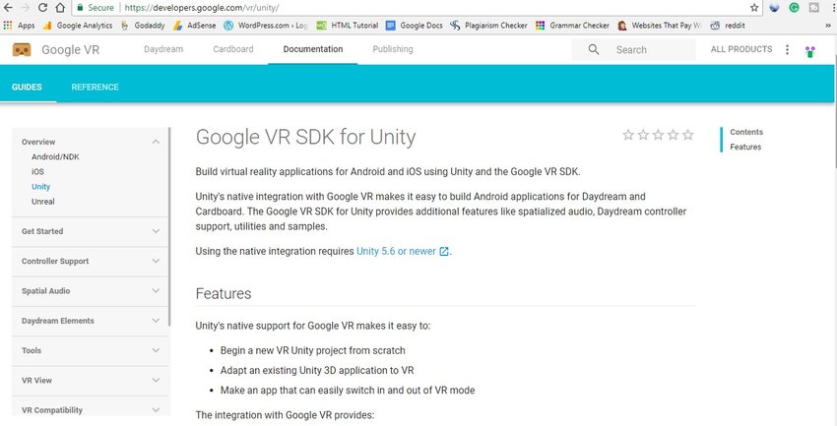This screenshot has height=426, width=837.
Task: Open AdSense bookmark
Action: (x=194, y=25)
